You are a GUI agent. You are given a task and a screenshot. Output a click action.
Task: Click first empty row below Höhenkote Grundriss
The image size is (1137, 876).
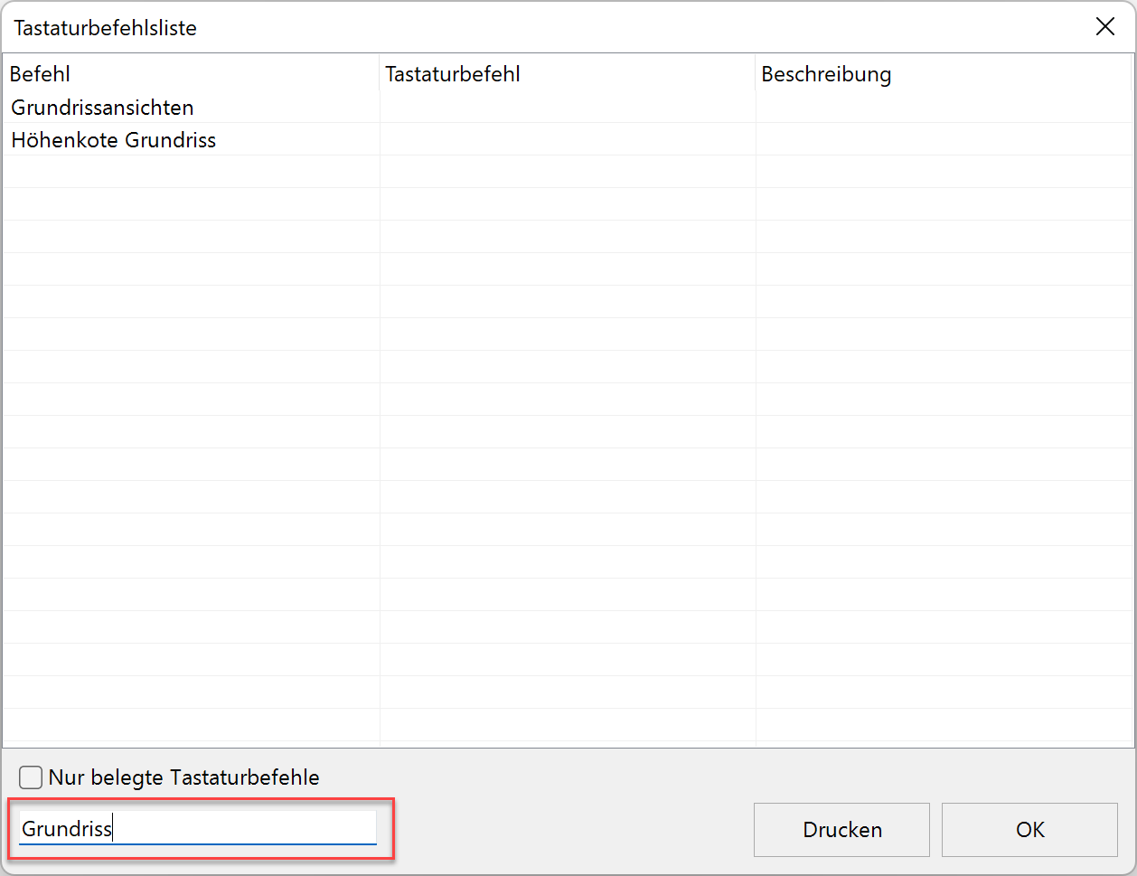pos(190,172)
